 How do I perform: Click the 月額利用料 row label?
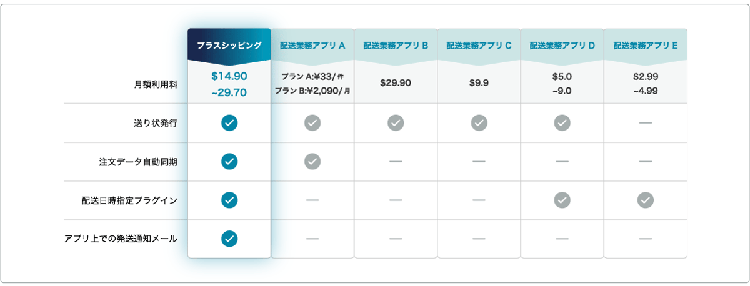click(x=156, y=85)
